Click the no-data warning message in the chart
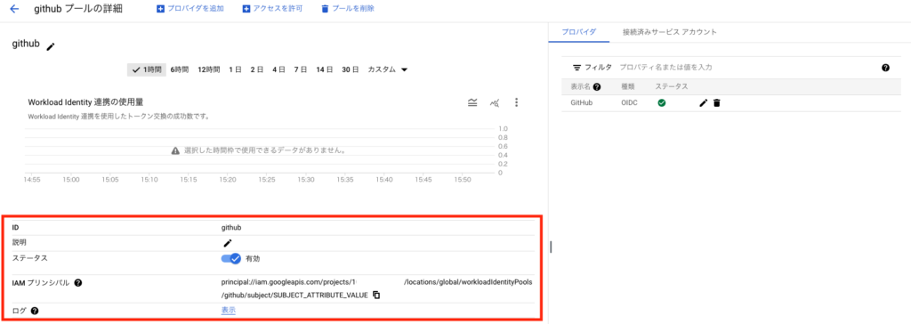This screenshot has height=324, width=911. pos(259,150)
